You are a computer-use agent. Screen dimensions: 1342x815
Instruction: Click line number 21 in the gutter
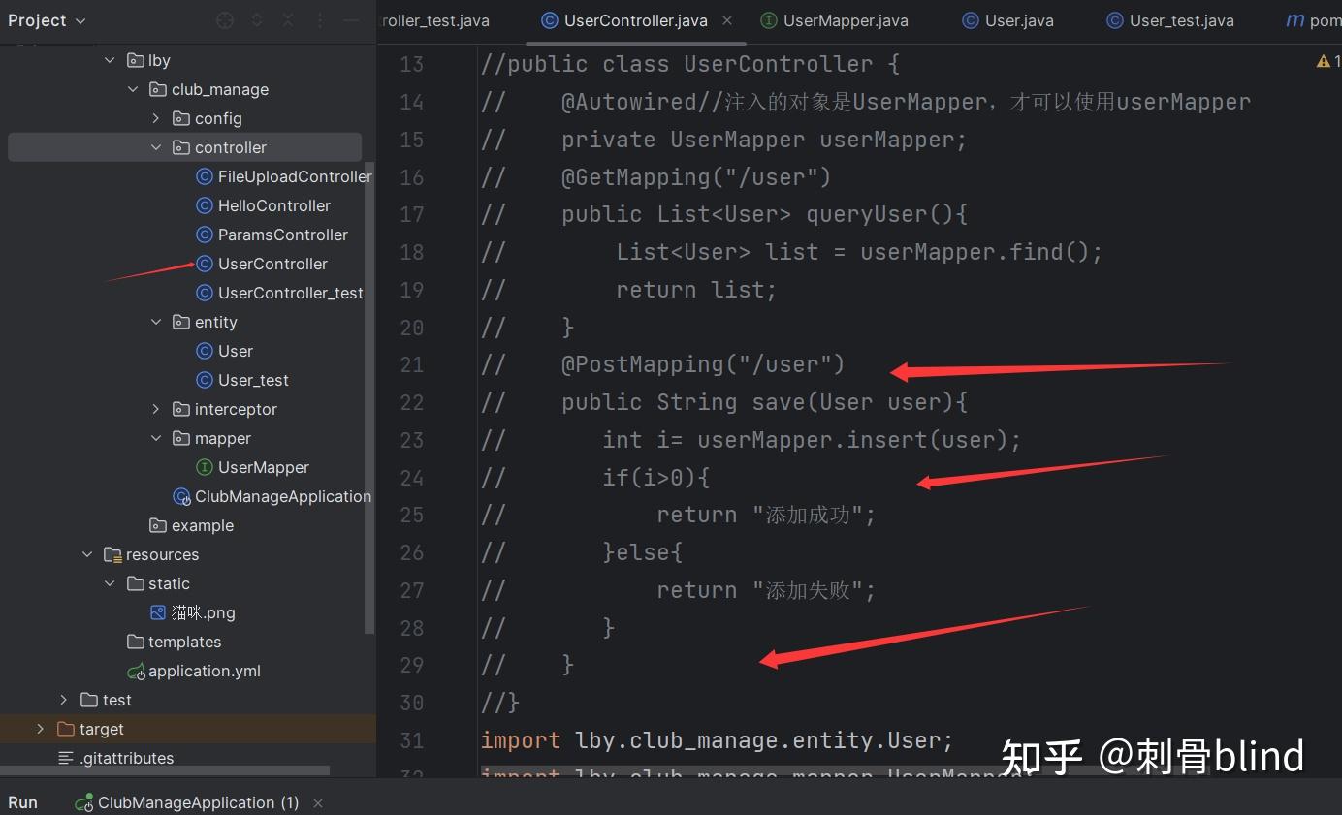click(411, 363)
